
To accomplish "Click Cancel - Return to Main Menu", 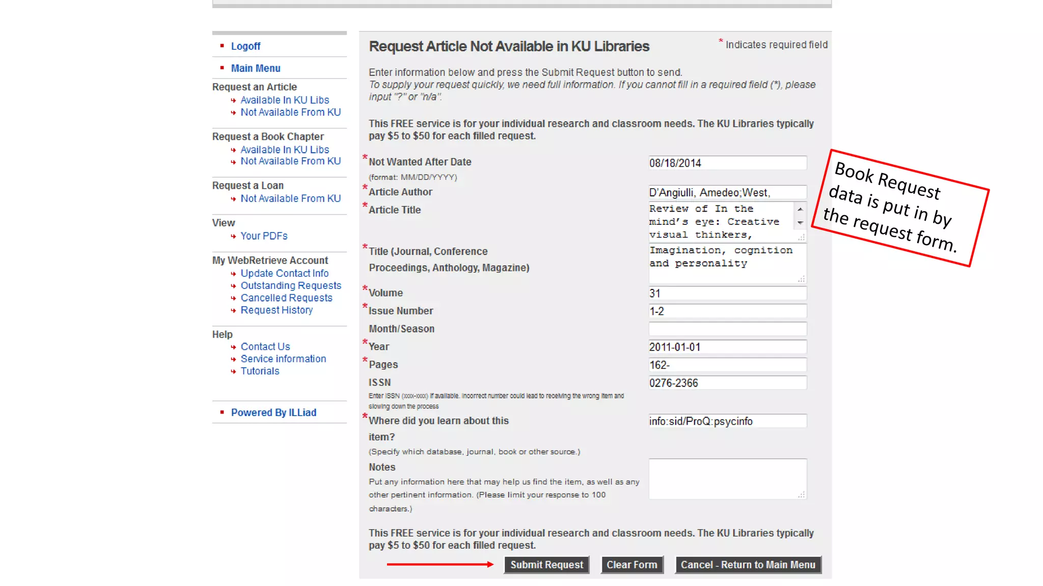I will [x=748, y=565].
